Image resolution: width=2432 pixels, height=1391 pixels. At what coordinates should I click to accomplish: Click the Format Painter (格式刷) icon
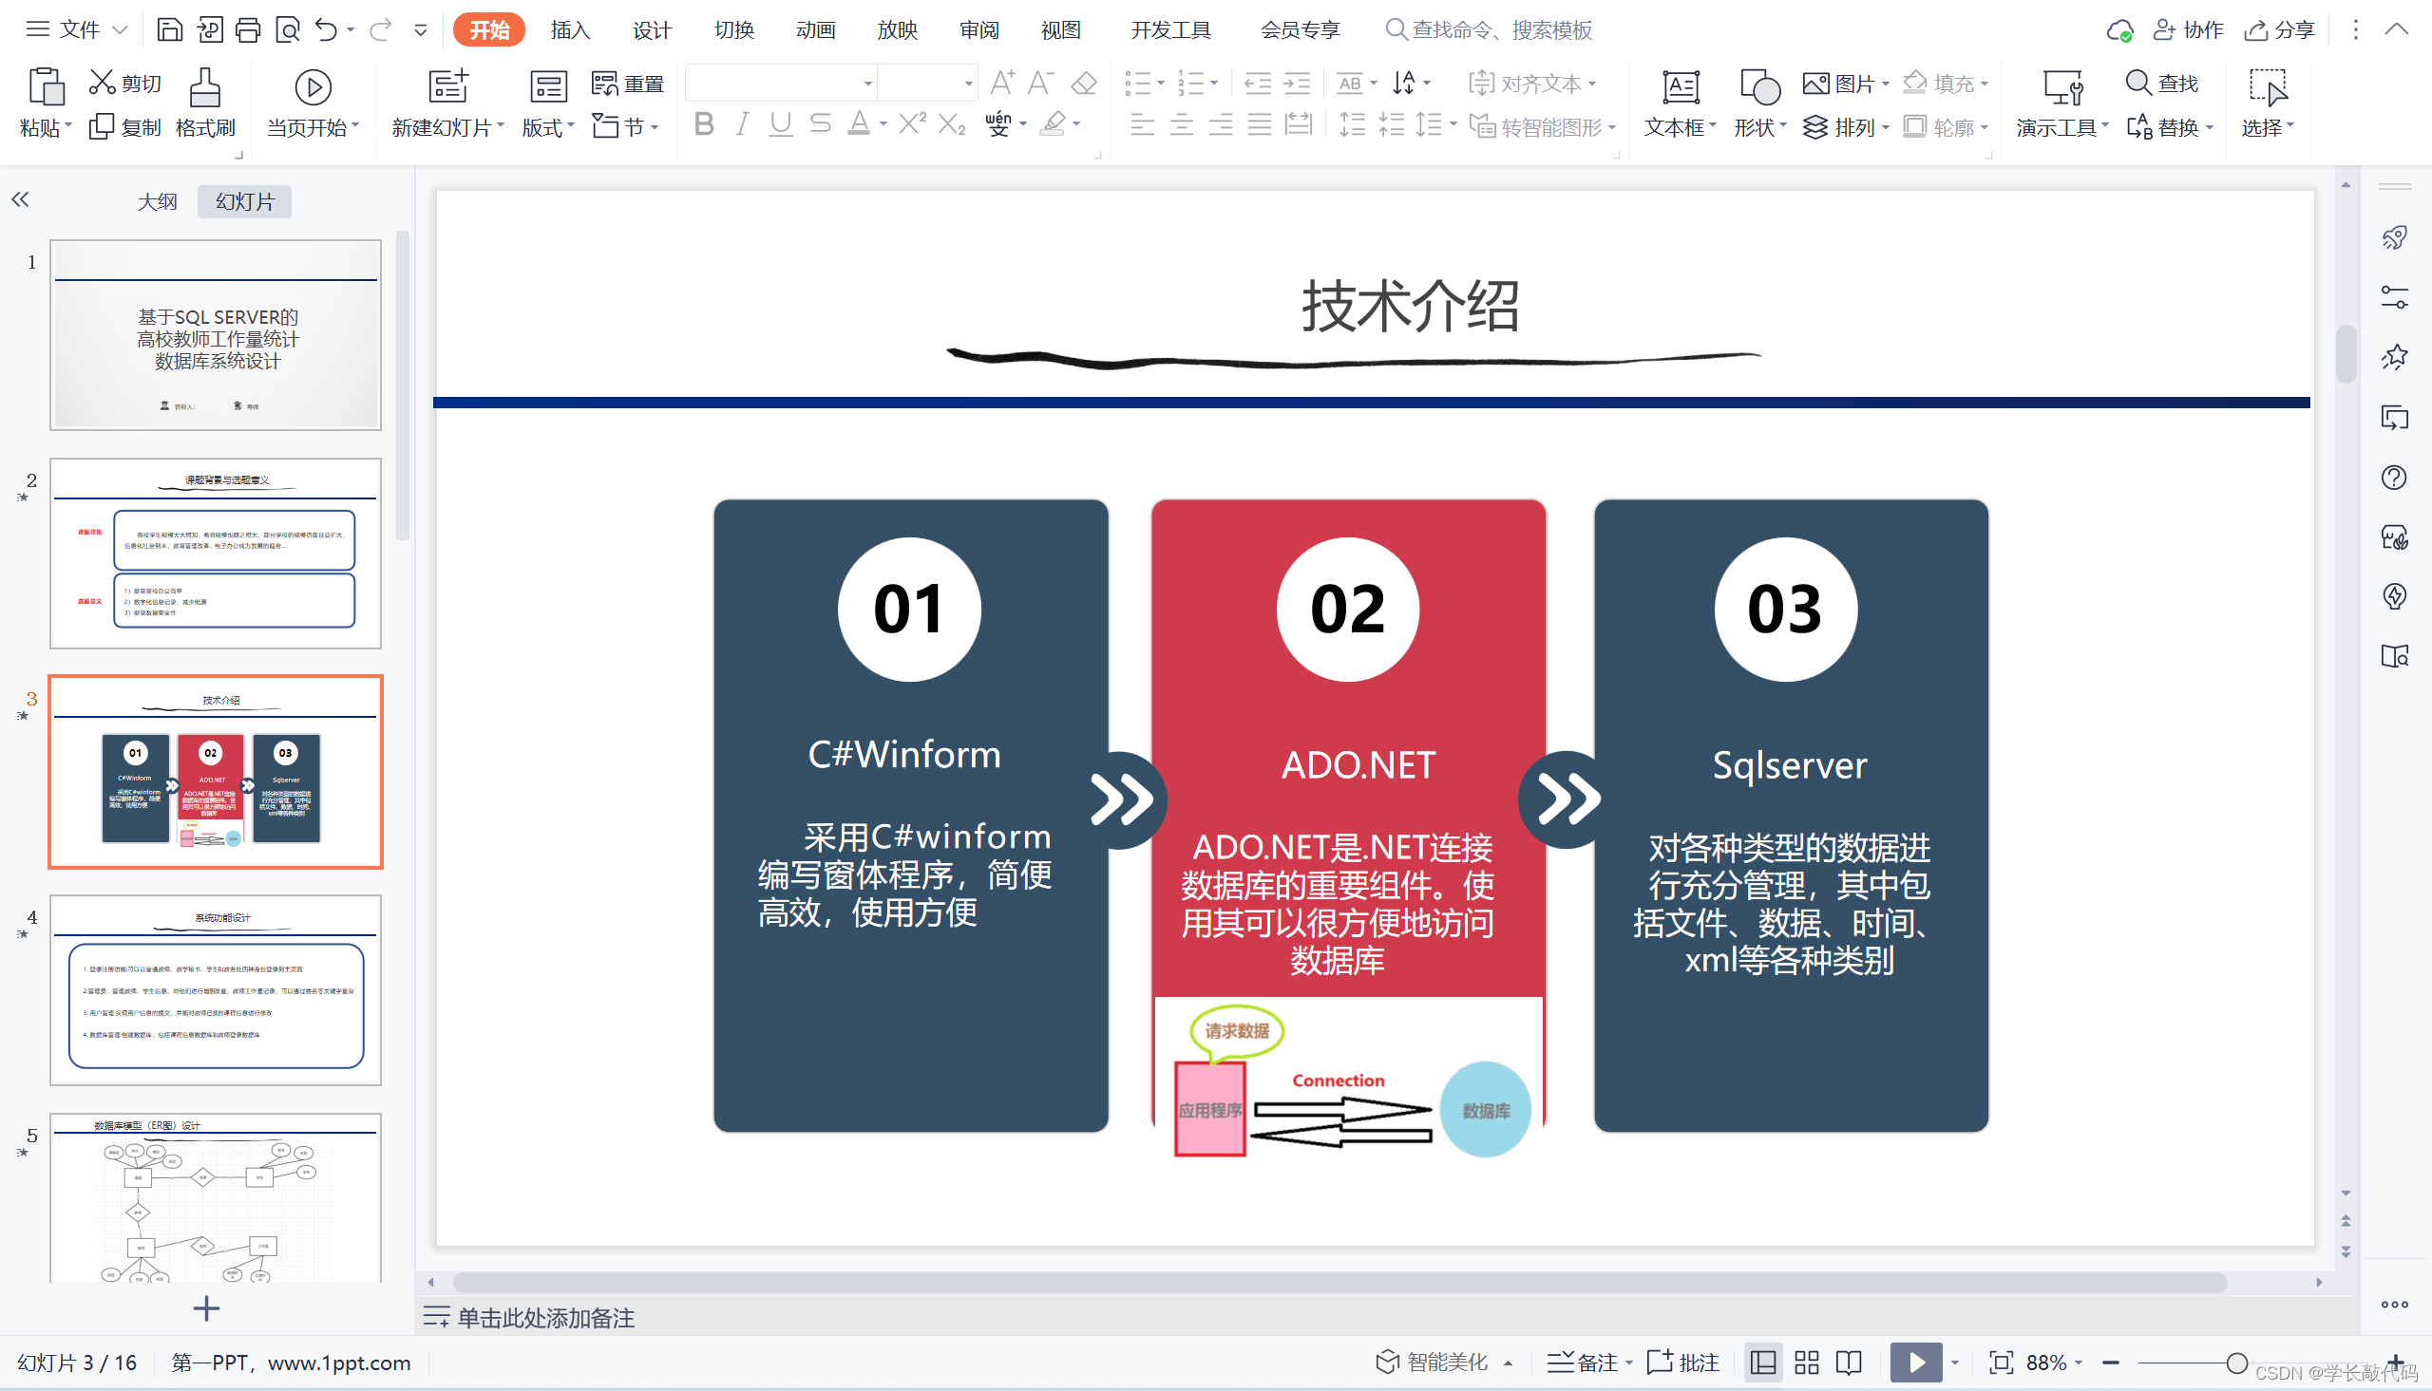click(204, 88)
